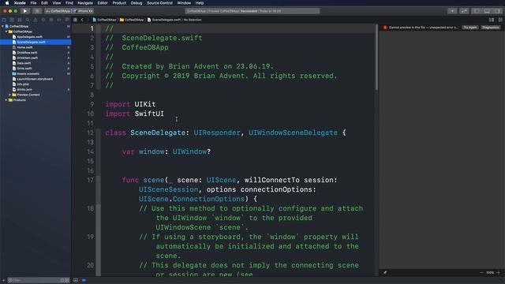Screen dimensions: 505x284
Task: Open the related items grid icon
Action: coord(76,20)
